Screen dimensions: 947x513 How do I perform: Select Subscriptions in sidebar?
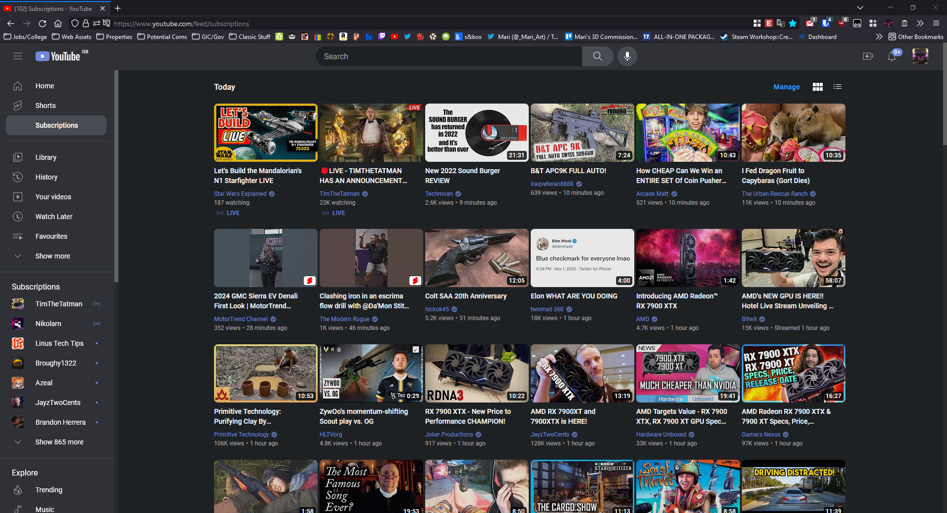coord(56,125)
